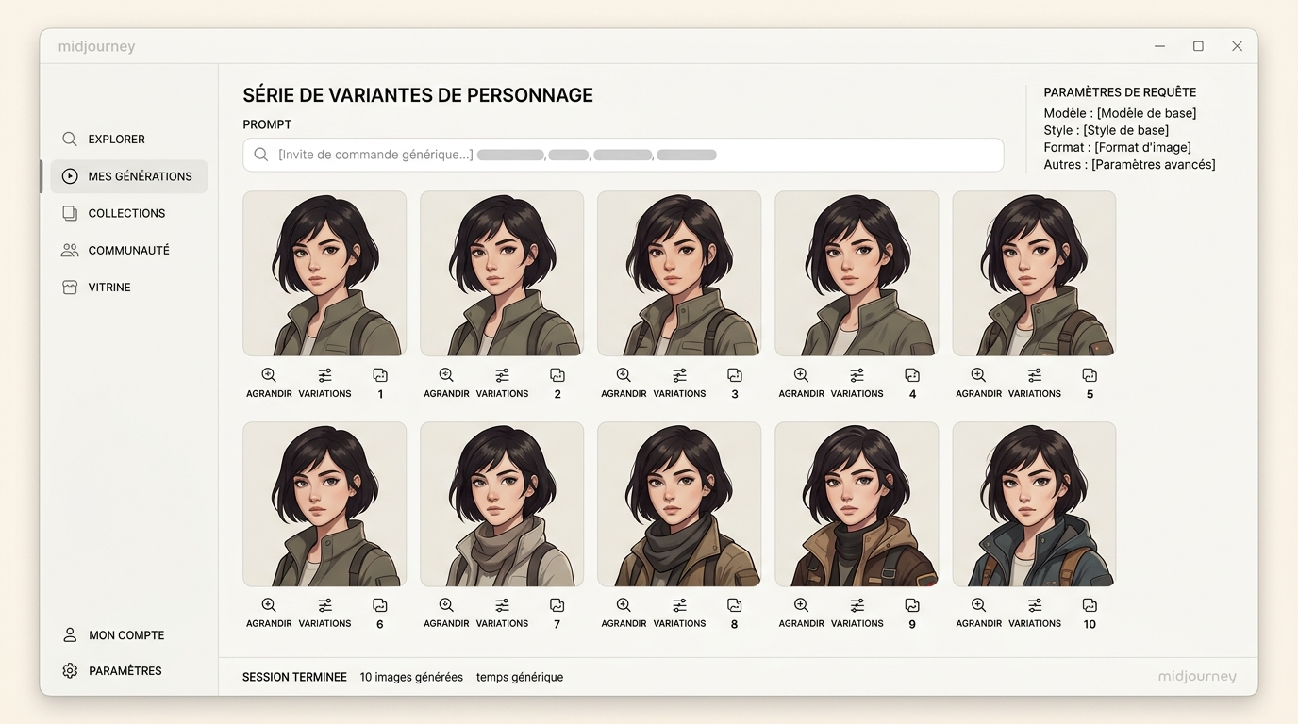Click the '10 images générées' status text
This screenshot has width=1298, height=724.
[411, 677]
